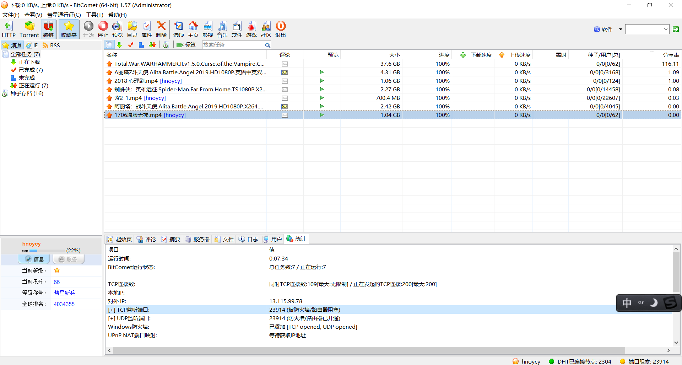The image size is (682, 365).
Task: Expand the UDP监听端口 row
Action: [x=111, y=318]
